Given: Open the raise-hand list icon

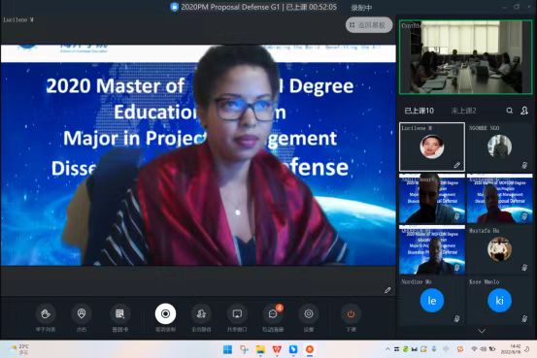Looking at the screenshot, I should (x=46, y=313).
